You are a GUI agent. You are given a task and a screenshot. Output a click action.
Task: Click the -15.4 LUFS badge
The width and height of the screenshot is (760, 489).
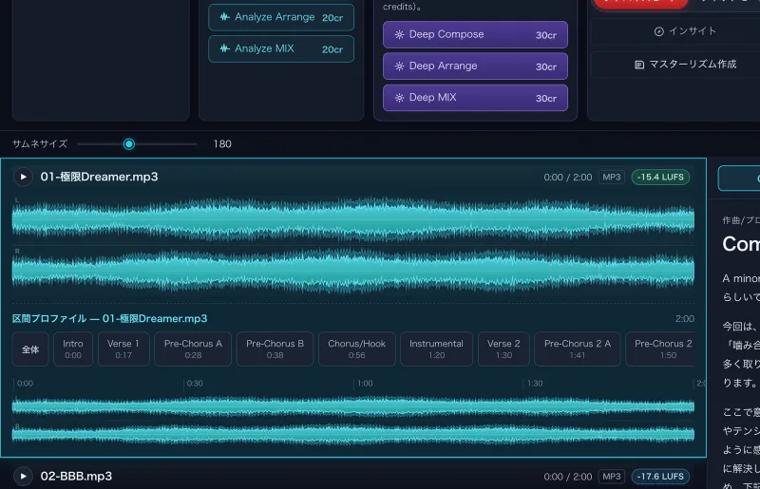coord(660,177)
